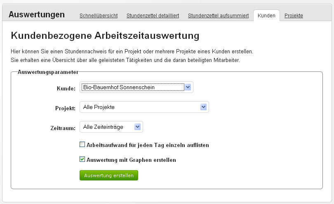Click the 'Zeitraum:' field label
The height and width of the screenshot is (204, 334).
click(62, 128)
